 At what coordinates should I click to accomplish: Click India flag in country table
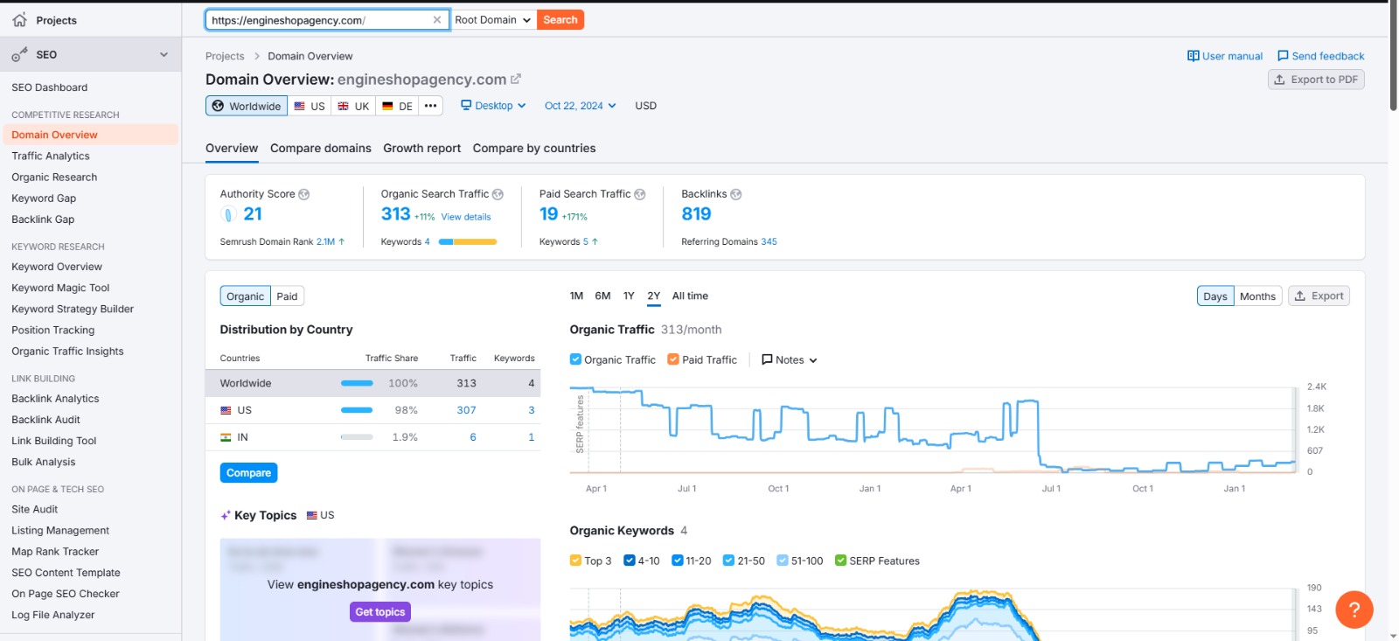click(226, 437)
